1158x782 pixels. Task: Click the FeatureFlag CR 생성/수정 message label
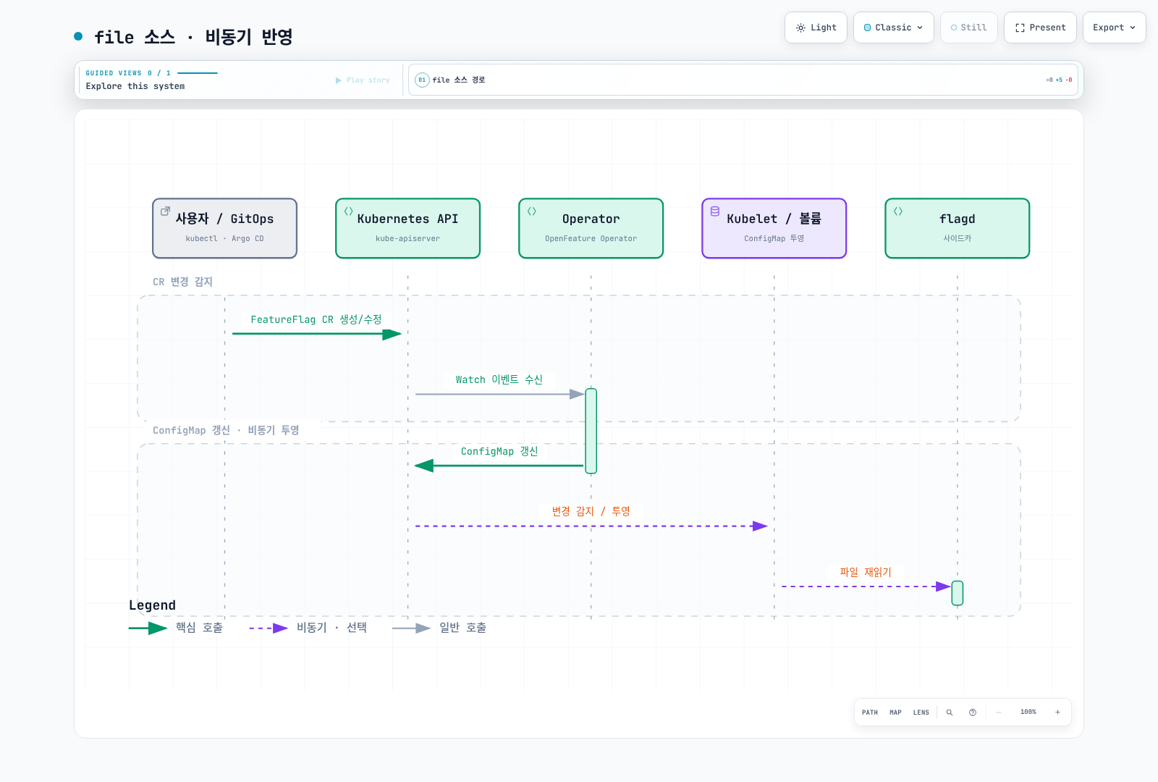[316, 319]
